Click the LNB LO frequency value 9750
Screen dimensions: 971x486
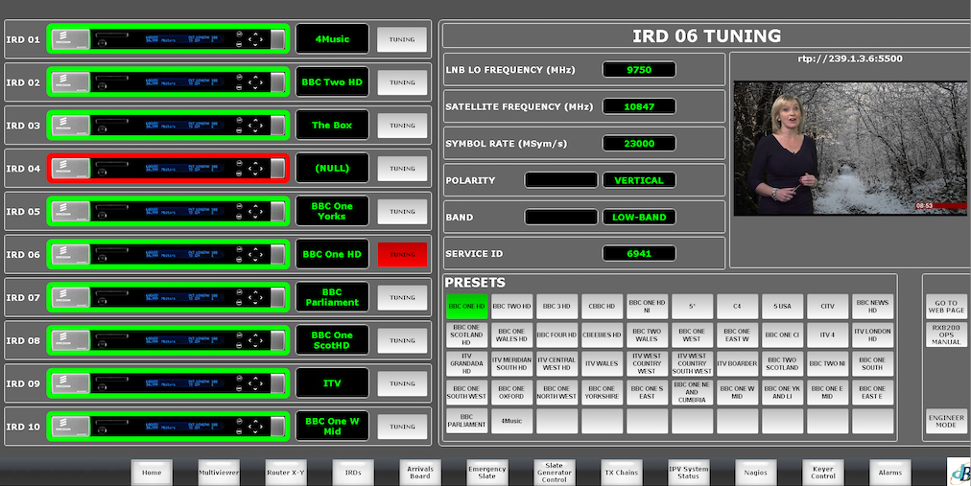[639, 70]
